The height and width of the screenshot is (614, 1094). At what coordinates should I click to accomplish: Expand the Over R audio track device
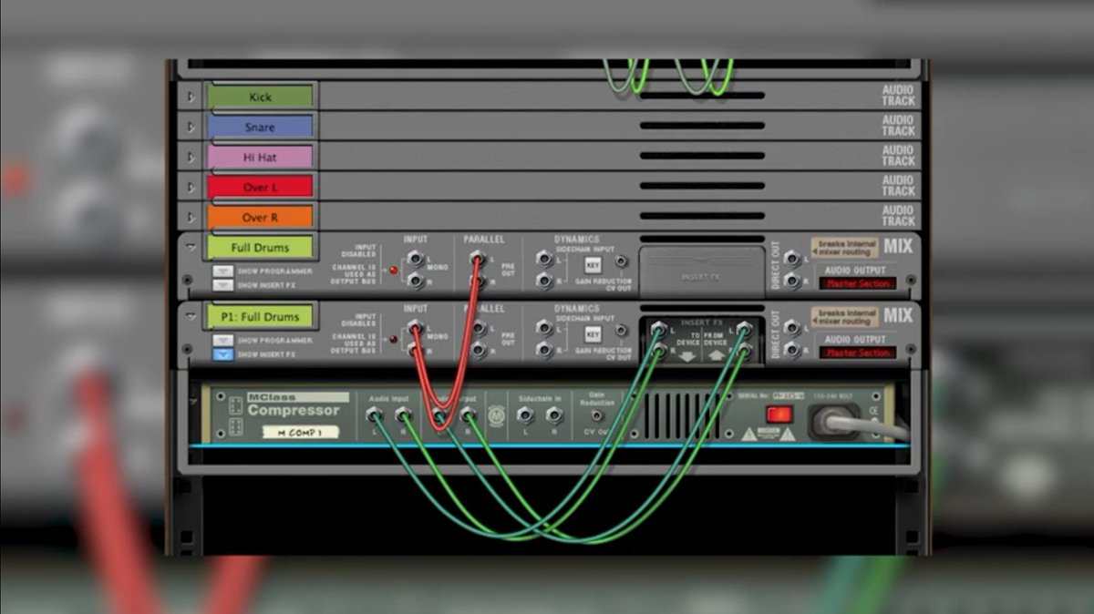[191, 217]
